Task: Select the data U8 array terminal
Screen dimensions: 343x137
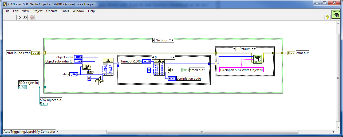Action: 74,74
